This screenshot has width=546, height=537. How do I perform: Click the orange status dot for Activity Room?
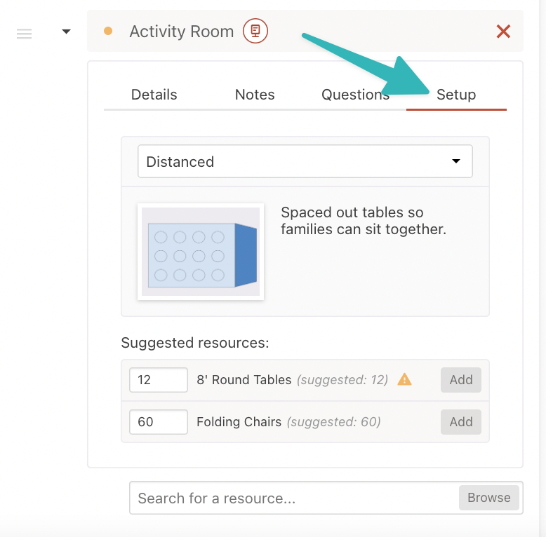[108, 31]
